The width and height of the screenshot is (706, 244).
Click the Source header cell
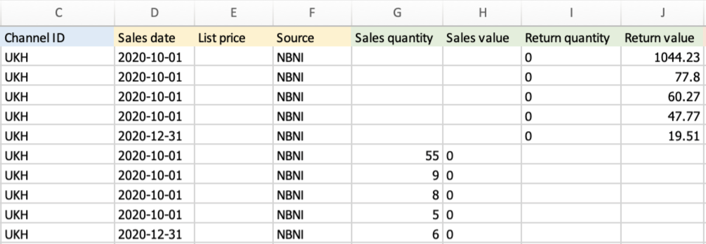[312, 38]
